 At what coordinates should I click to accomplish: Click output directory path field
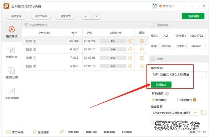171,113
